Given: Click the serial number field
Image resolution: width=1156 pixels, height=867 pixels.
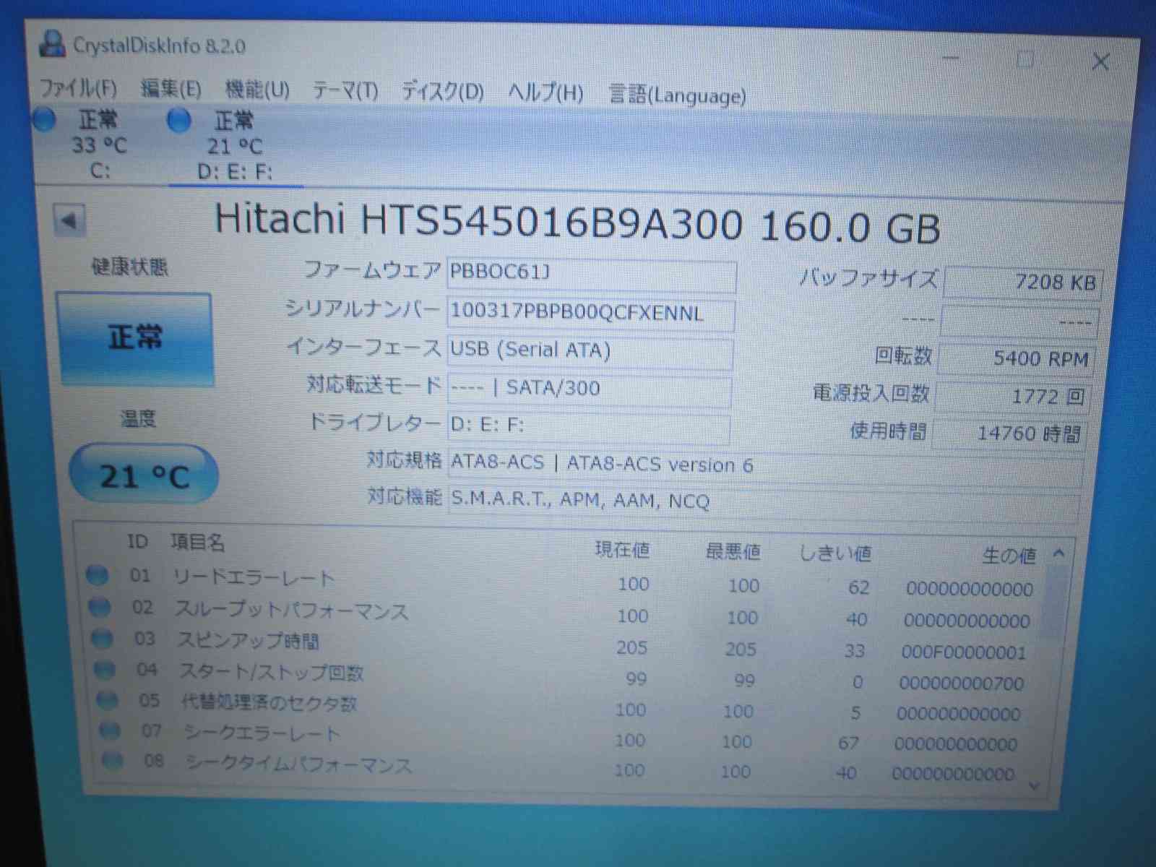Looking at the screenshot, I should point(590,314).
